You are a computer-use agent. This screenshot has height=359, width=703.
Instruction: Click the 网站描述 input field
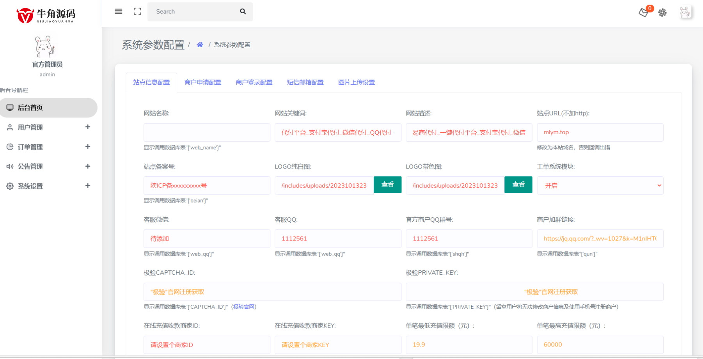(x=469, y=133)
